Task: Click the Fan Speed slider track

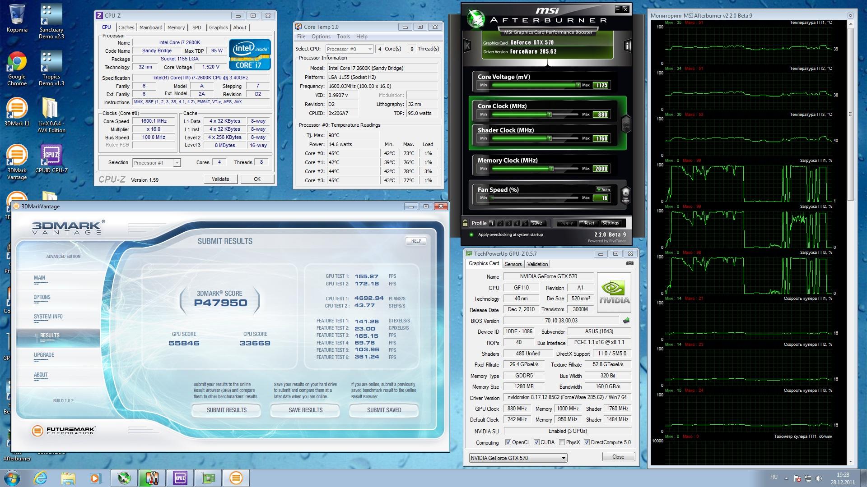Action: 535,198
